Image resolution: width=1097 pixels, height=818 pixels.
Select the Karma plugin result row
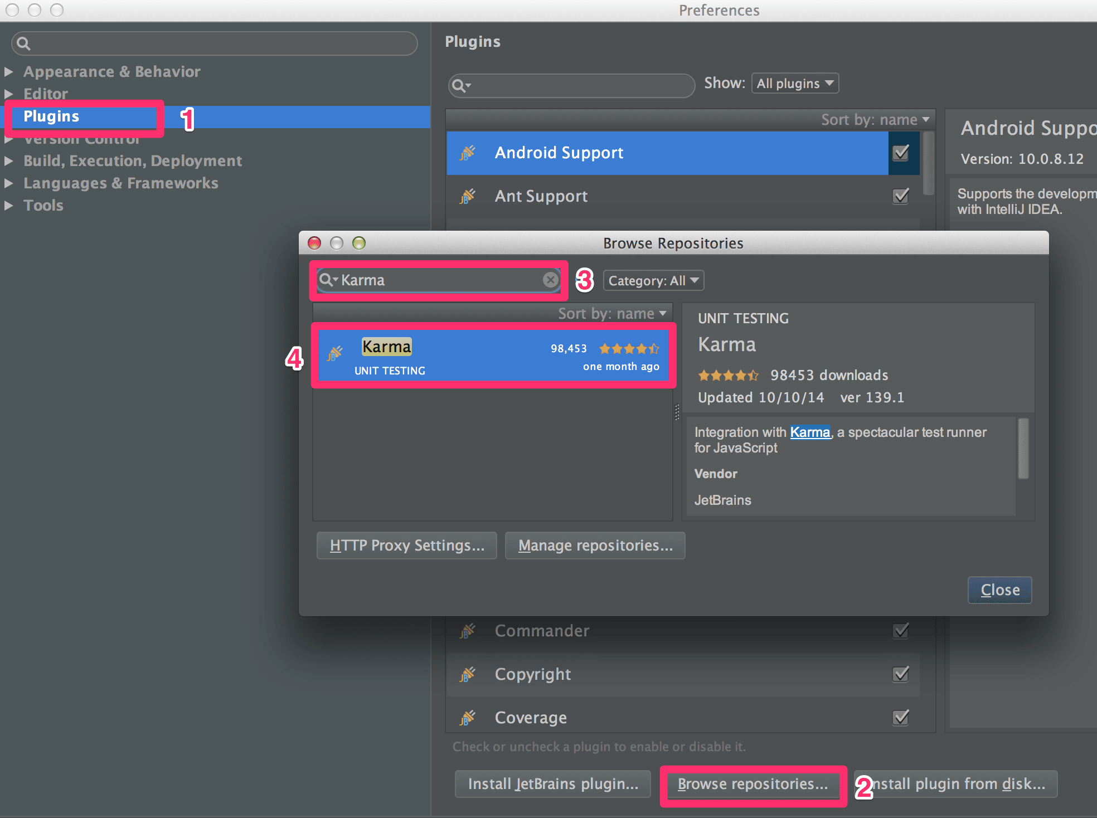click(x=494, y=356)
